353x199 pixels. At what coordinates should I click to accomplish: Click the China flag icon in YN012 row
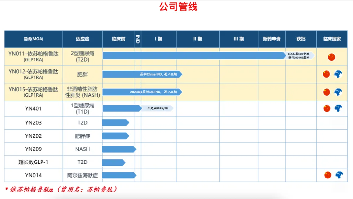pyautogui.click(x=326, y=74)
